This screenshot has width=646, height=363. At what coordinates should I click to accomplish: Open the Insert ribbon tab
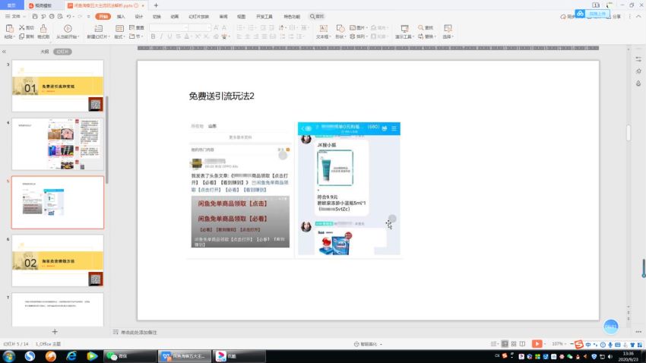[x=121, y=17]
